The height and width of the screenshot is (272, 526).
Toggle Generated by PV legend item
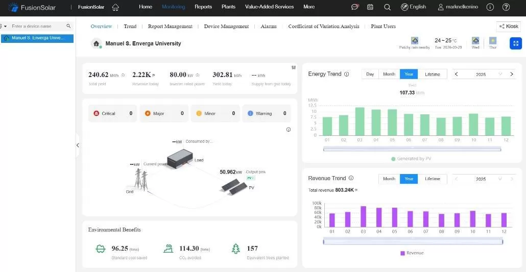[411, 159]
